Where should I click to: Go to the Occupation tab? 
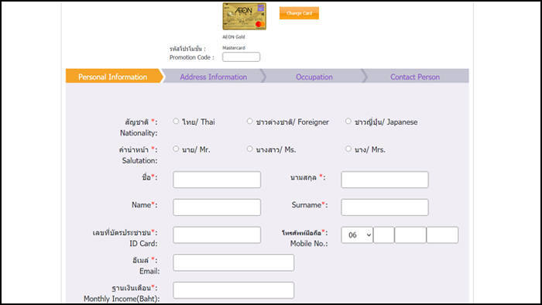[x=314, y=77]
